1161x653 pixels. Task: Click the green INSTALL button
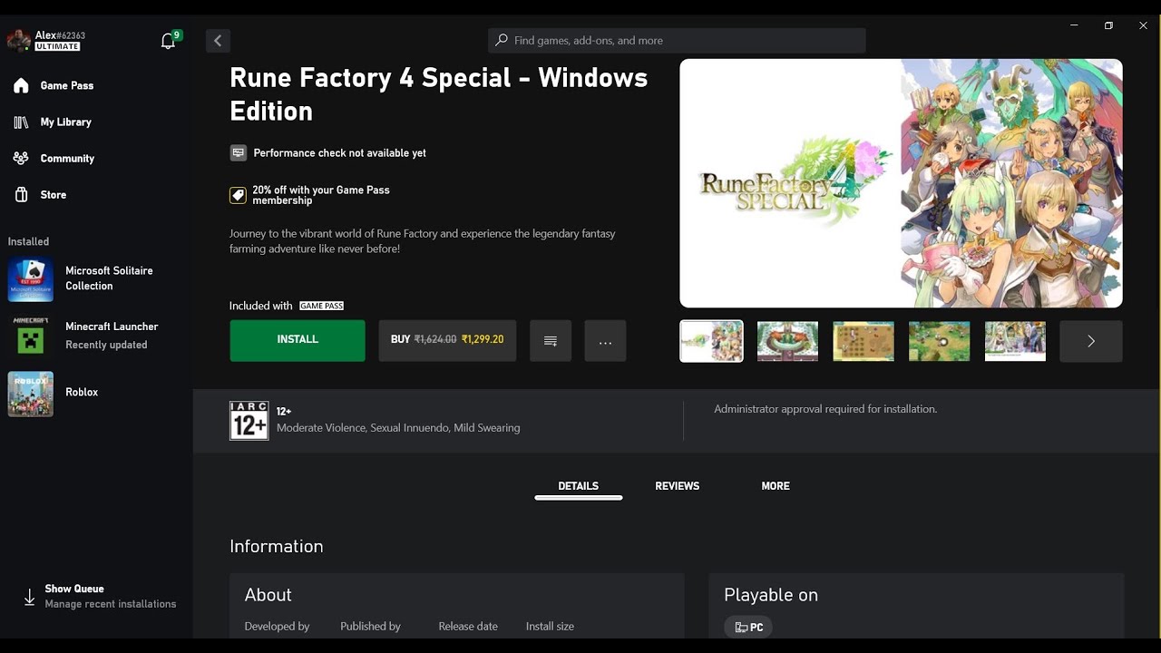(298, 340)
